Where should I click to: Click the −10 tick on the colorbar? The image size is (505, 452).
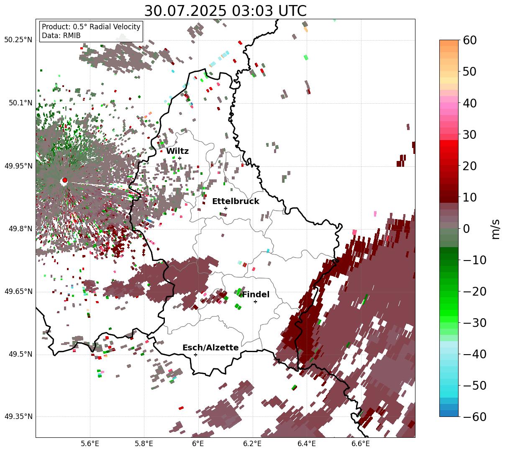pos(474,260)
